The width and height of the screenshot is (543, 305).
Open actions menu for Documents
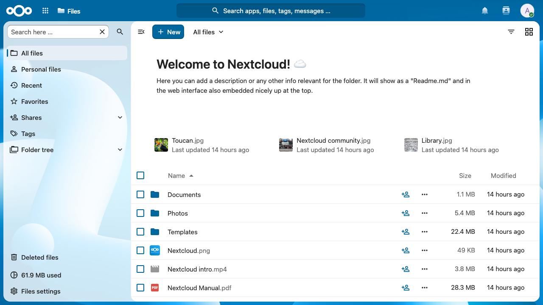coord(425,194)
